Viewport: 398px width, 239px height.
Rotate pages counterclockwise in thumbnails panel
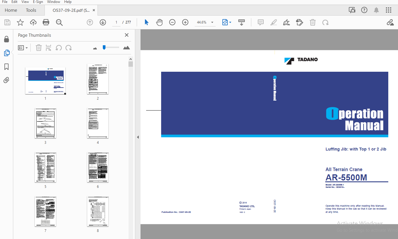[59, 48]
